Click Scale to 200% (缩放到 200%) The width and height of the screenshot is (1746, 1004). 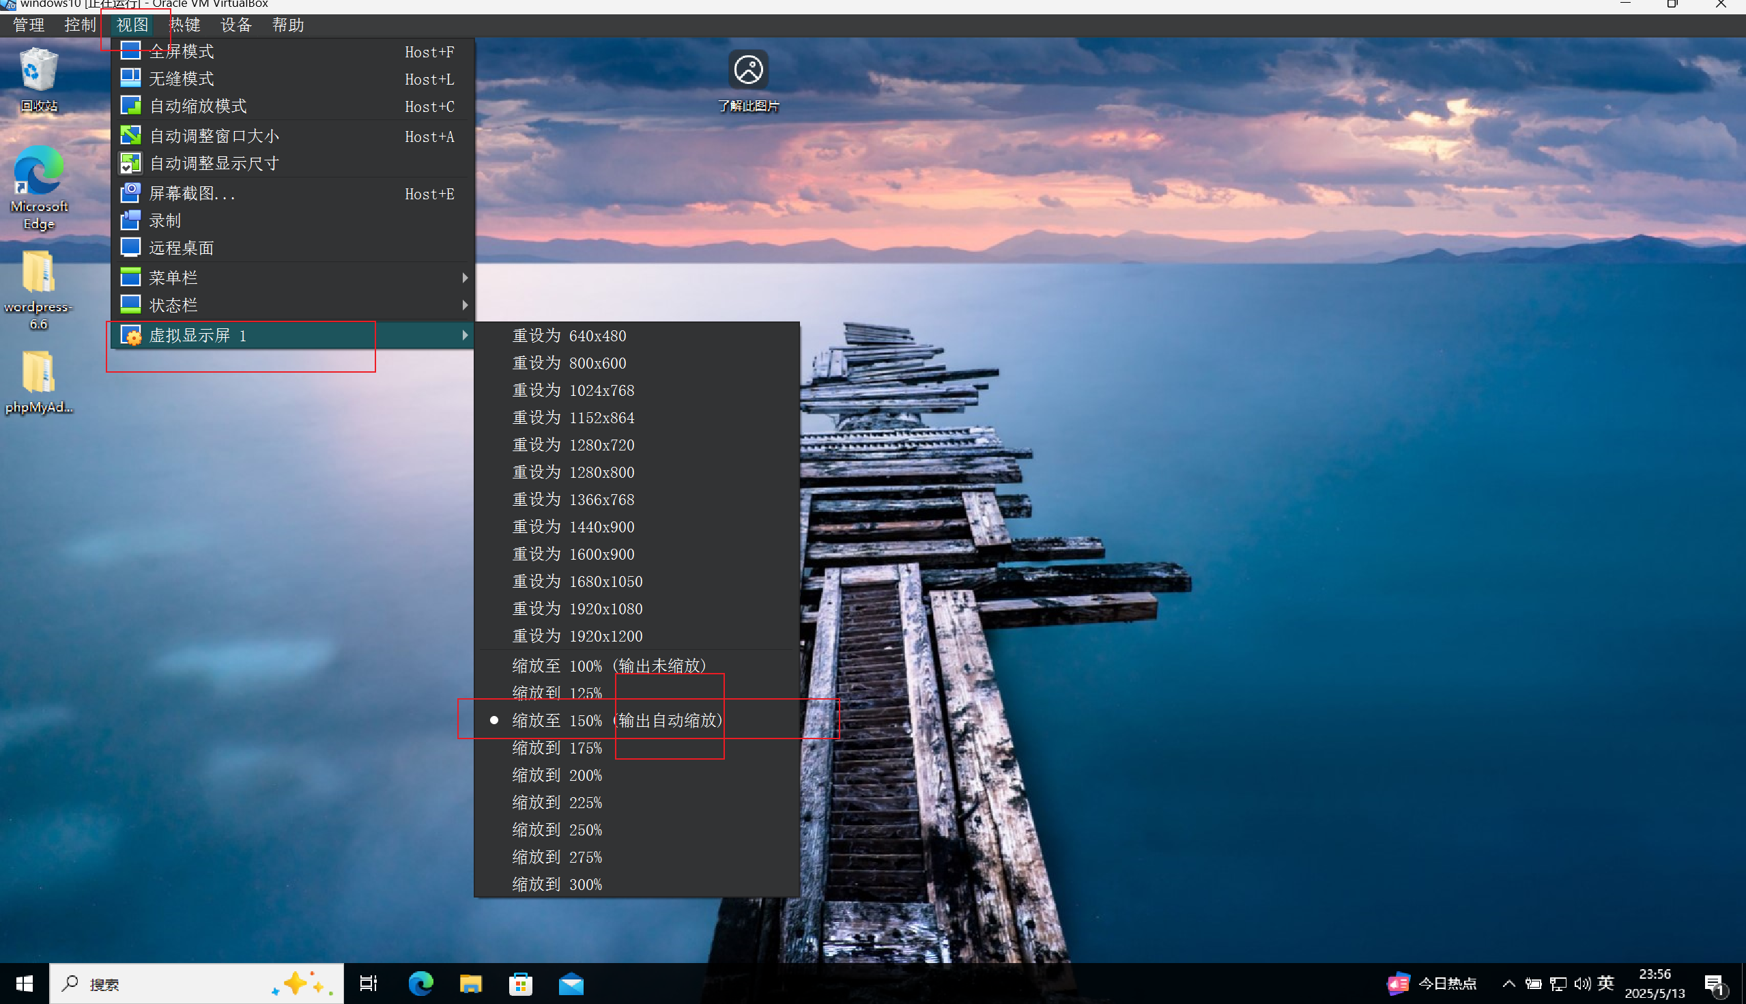click(557, 775)
